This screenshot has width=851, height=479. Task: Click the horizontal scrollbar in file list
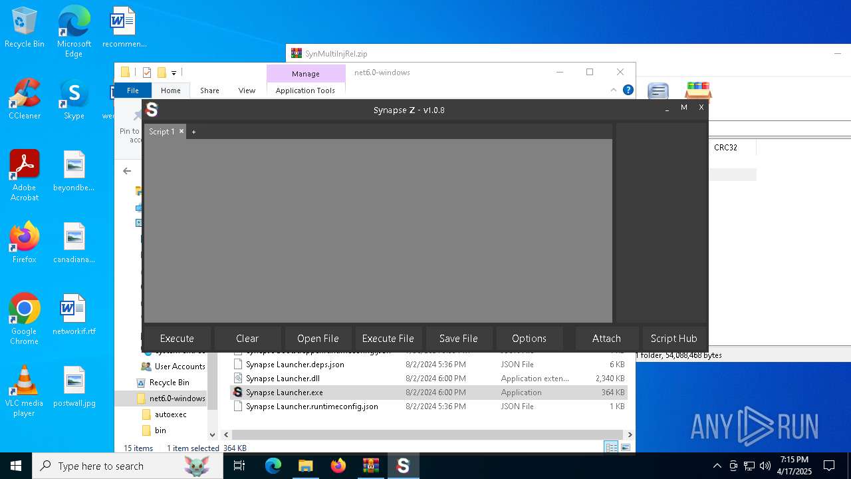tap(426, 434)
